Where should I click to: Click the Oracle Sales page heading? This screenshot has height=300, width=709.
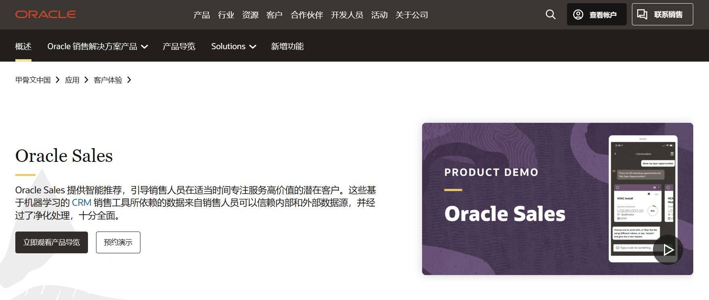64,155
